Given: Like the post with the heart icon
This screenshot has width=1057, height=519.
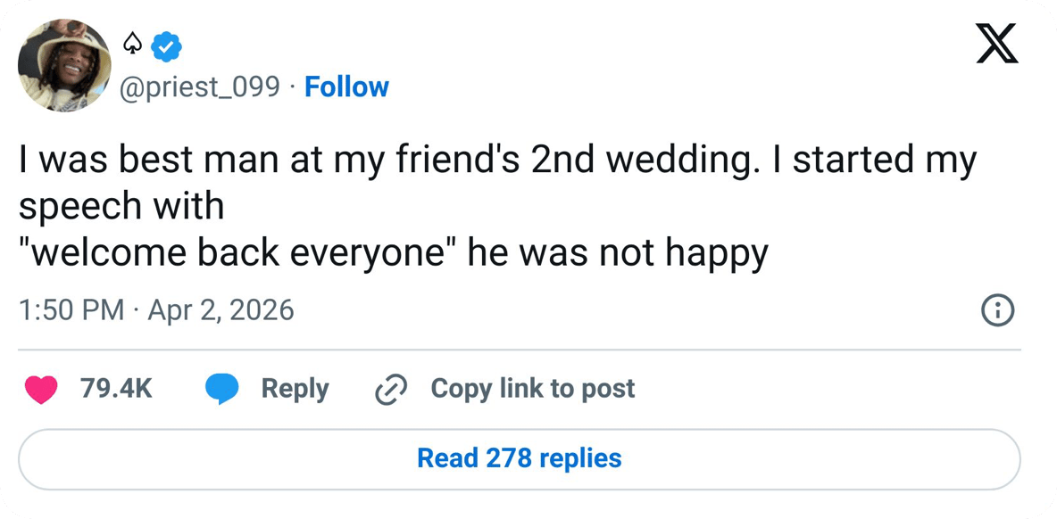Looking at the screenshot, I should pyautogui.click(x=42, y=390).
